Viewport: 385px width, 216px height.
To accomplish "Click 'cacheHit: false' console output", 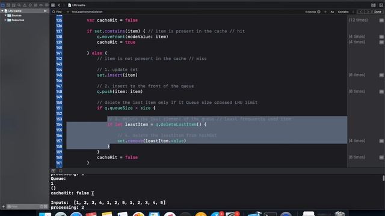I will (70, 193).
